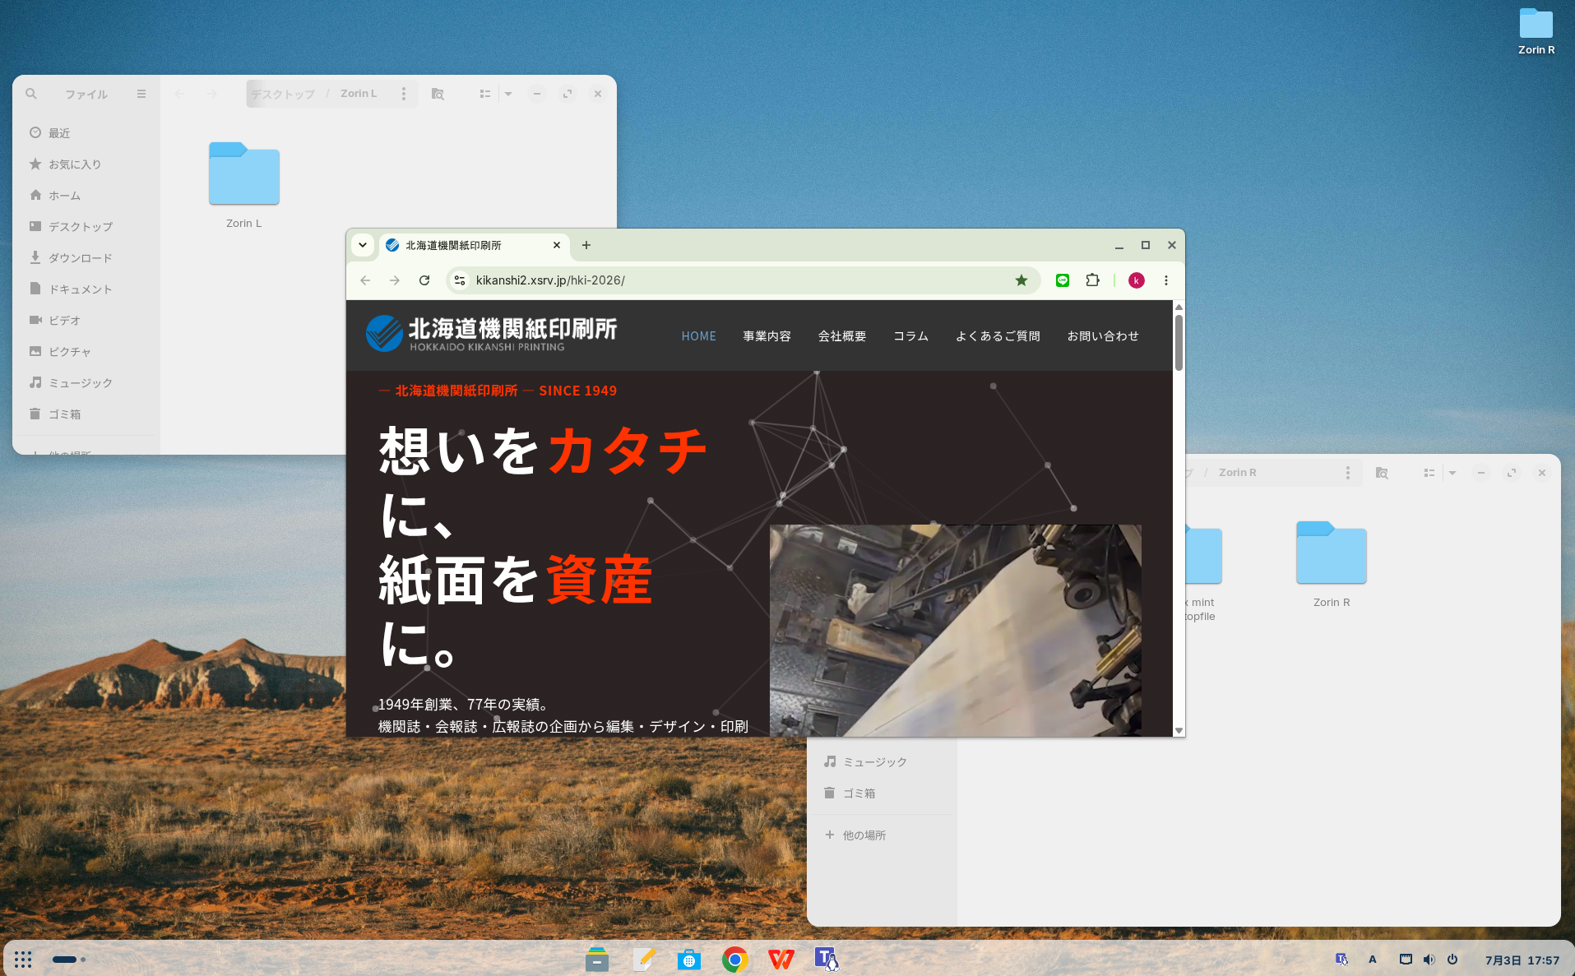
Task: Open ゴミ箱 in Zorin R window sidebar
Action: (x=882, y=793)
